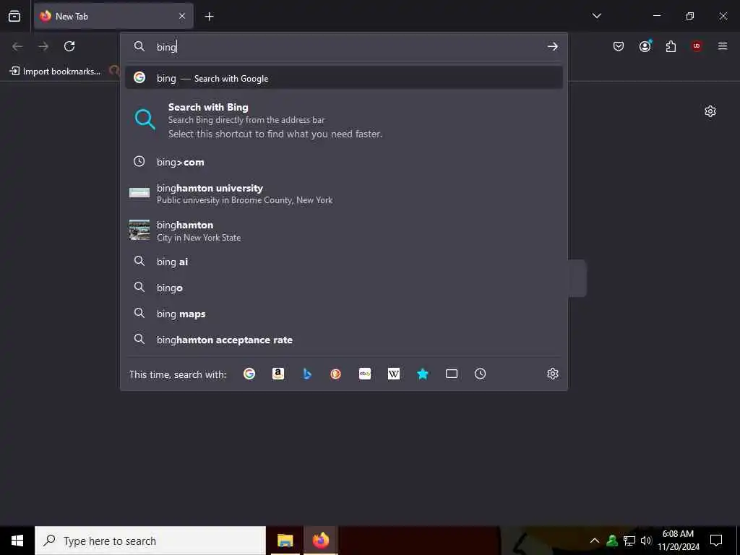Open the list all tabs dropdown

point(596,16)
